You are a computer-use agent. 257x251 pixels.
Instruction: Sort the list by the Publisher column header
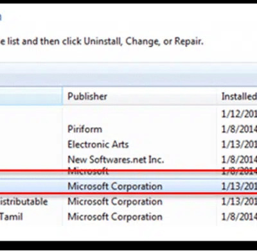coord(139,96)
